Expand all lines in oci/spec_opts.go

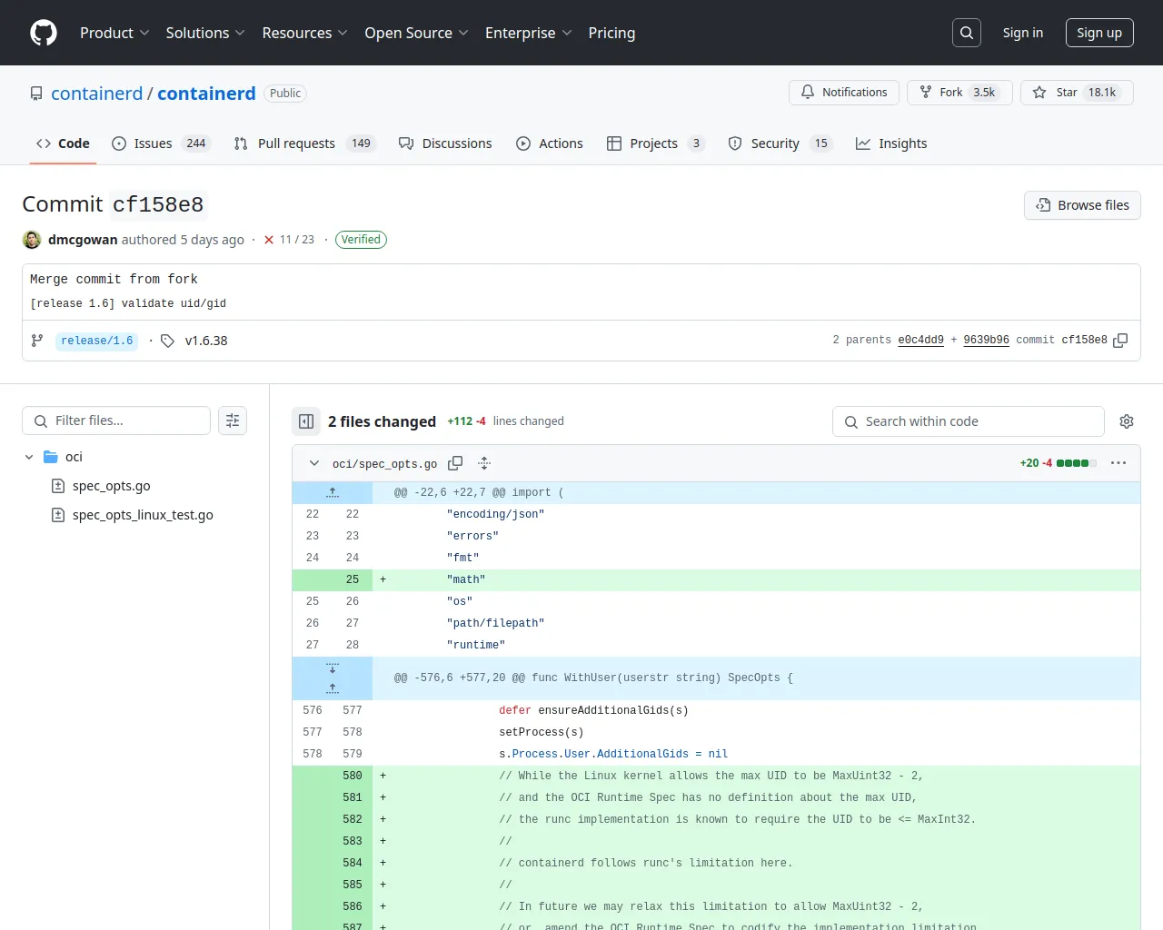click(484, 463)
